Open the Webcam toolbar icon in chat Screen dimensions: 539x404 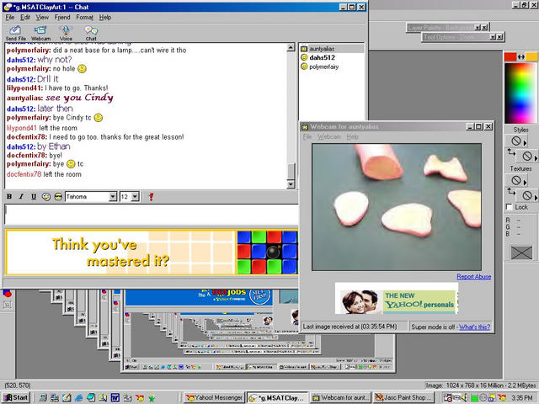click(40, 34)
